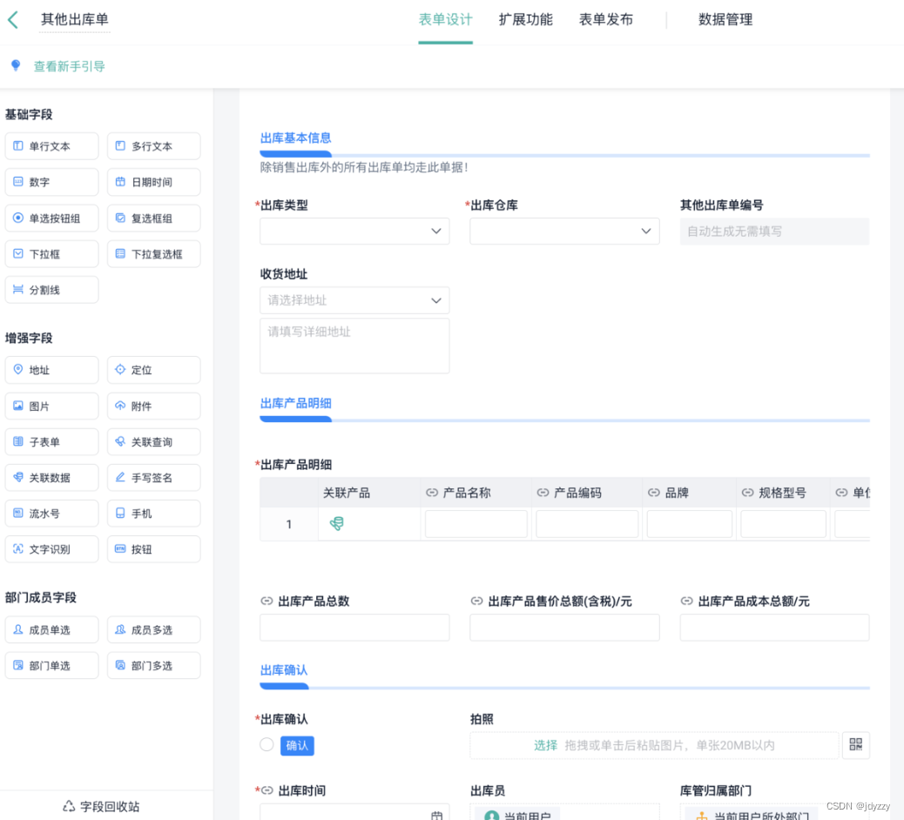Switch to the 扩展功能 tab

coord(525,20)
